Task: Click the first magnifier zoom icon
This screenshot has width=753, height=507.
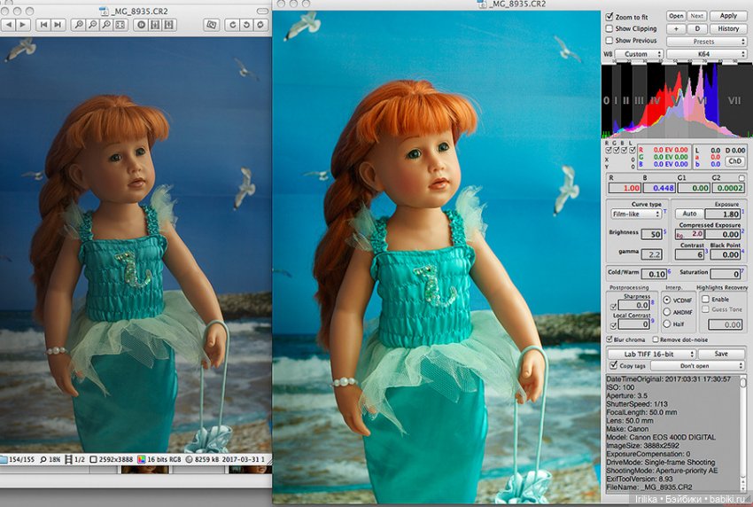Action: click(x=80, y=25)
